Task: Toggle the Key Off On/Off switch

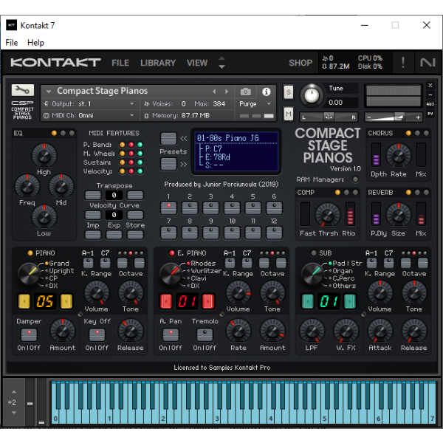Action: 97,334
